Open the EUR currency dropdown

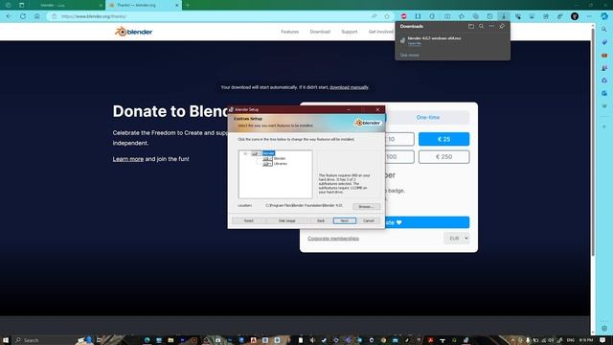click(x=457, y=239)
